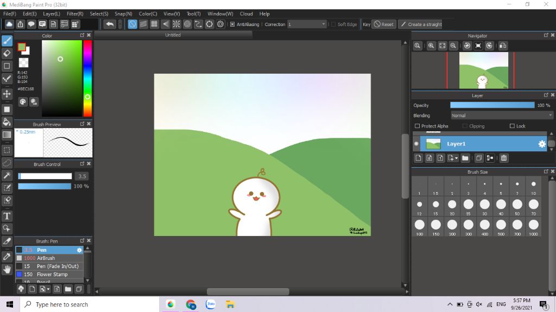Screen dimensions: 556x312
Task: Select the Hand pan tool
Action: 7,269
